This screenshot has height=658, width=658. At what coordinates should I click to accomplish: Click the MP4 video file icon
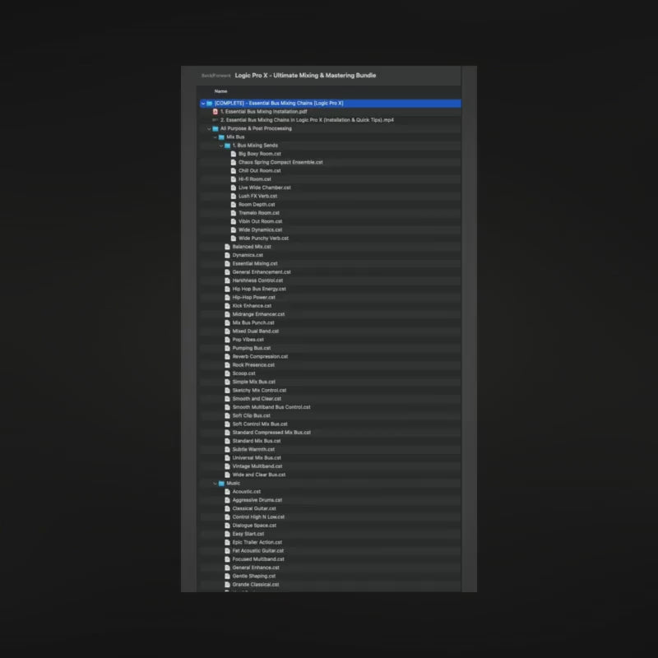pyautogui.click(x=215, y=120)
